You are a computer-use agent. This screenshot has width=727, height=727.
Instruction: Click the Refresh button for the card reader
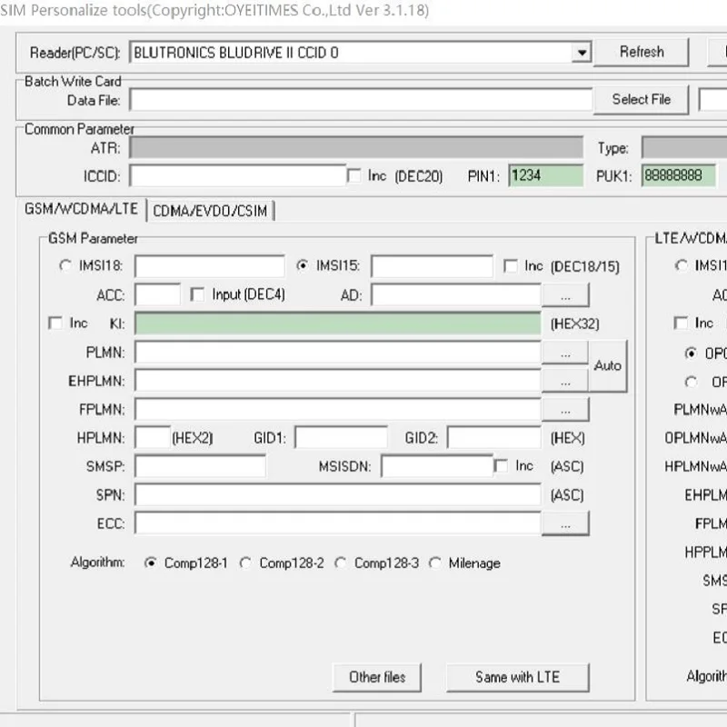(x=642, y=52)
